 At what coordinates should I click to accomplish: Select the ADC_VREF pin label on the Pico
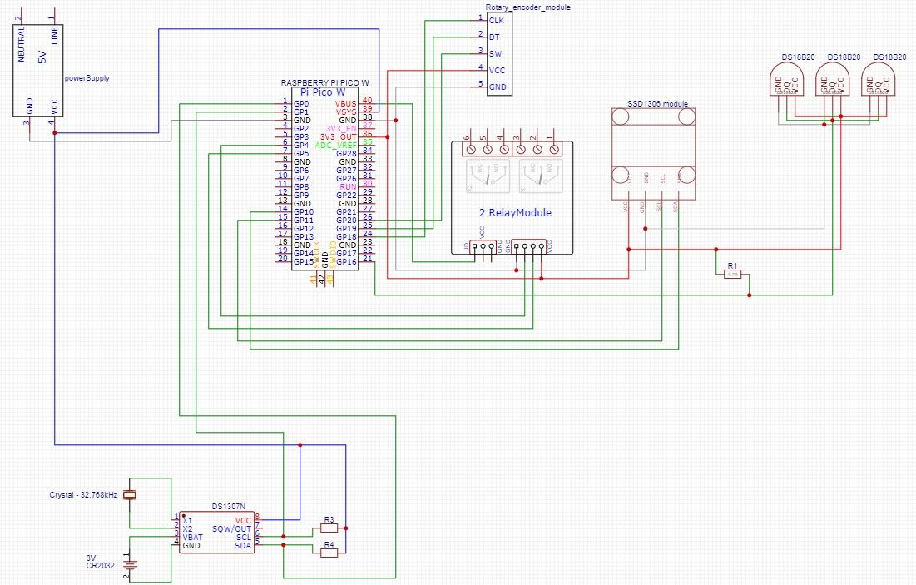(x=336, y=145)
